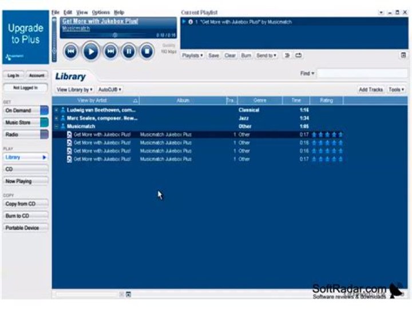
Task: Switch to the Now Playing view
Action: [26, 181]
